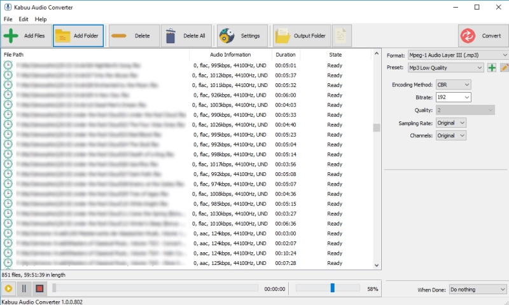This screenshot has height=305, width=509.
Task: Click the Kabuu Audio Converter title bar icon
Action: coord(8,7)
